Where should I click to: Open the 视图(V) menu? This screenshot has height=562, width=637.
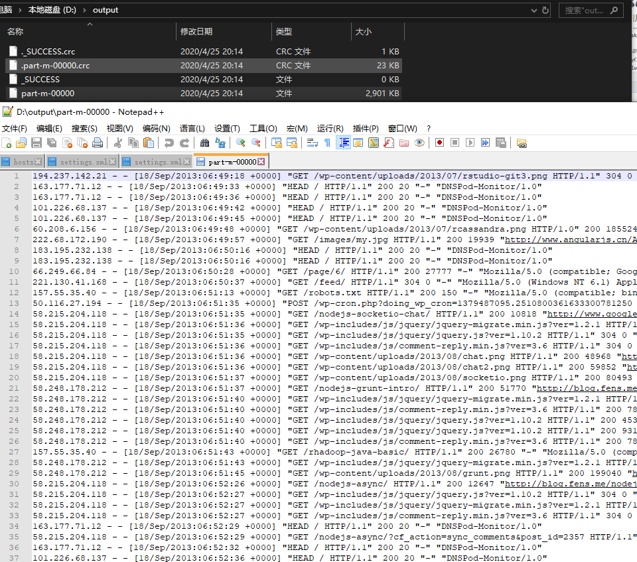click(x=120, y=129)
